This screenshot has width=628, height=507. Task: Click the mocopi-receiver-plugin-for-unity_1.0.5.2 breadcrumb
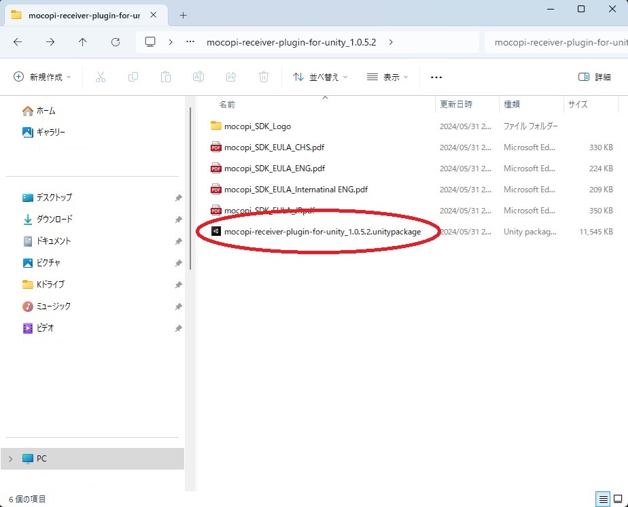[x=291, y=42]
